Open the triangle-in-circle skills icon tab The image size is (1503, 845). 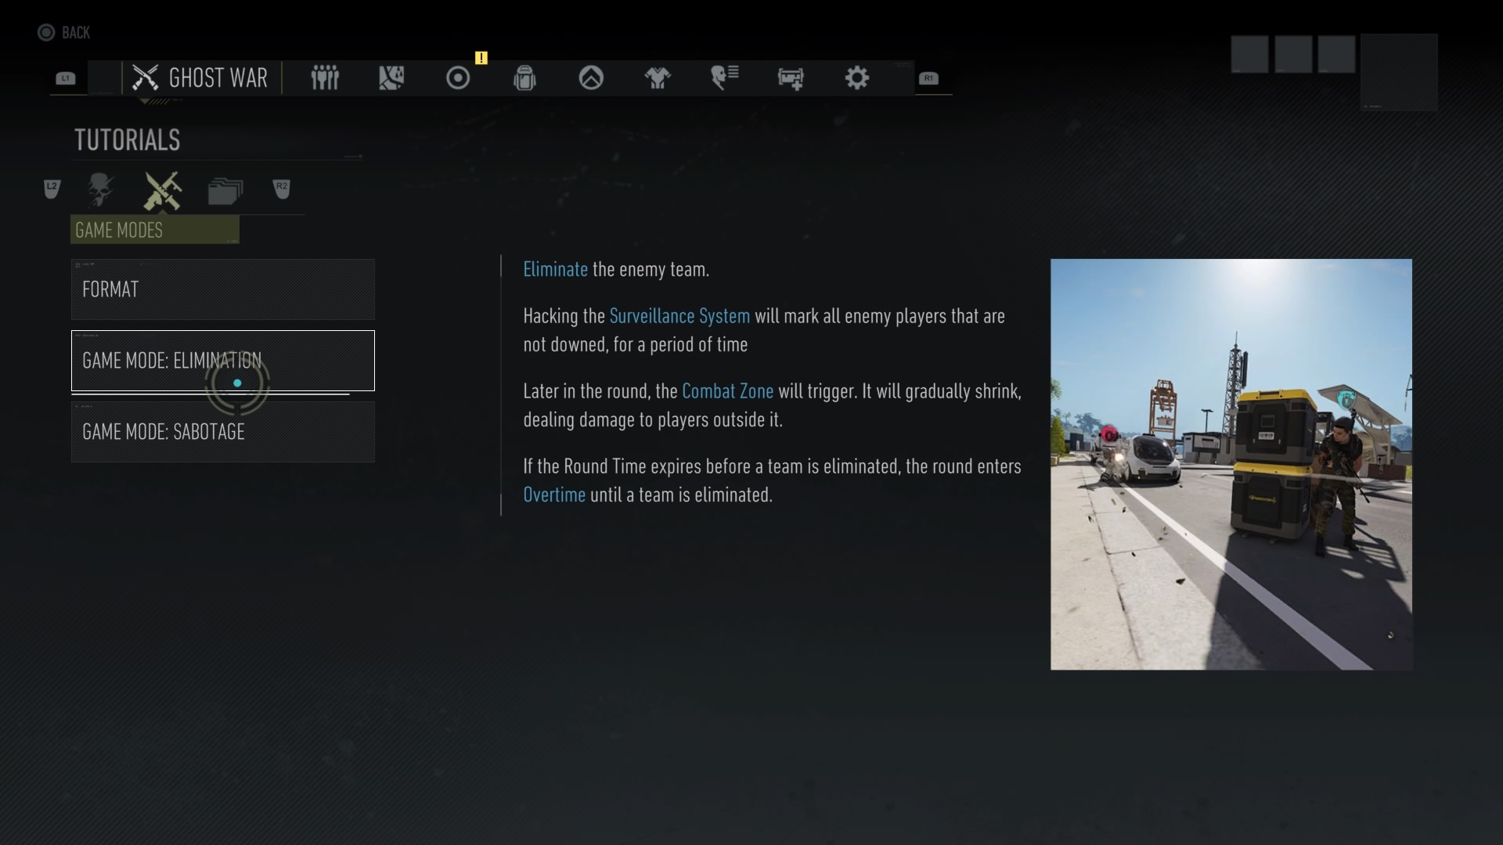[x=591, y=78]
